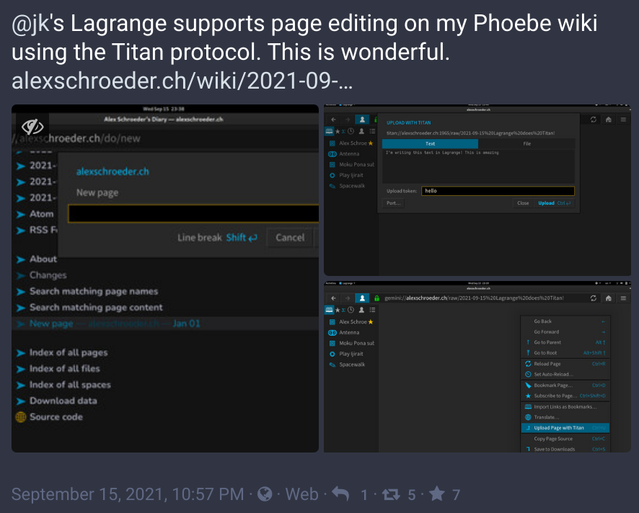The width and height of the screenshot is (639, 513).
Task: Select Go to Root in the context menu
Action: 565,353
